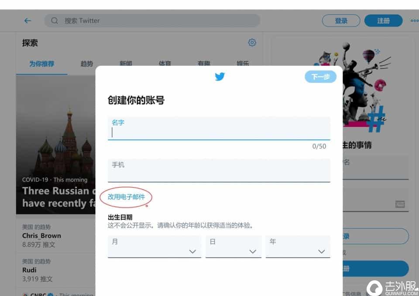Open the 年 (year) dropdown
This screenshot has width=419, height=296.
click(297, 247)
